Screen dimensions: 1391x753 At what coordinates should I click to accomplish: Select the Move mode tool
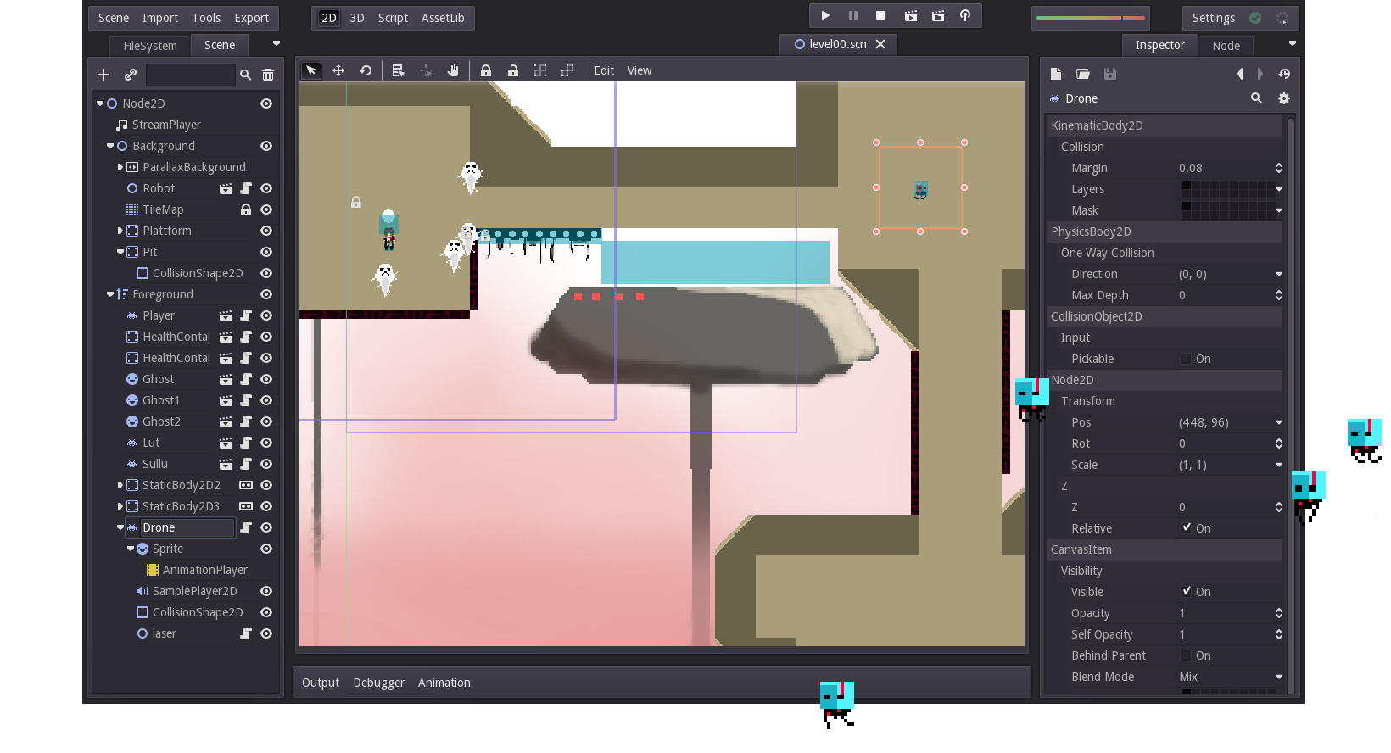pos(338,70)
